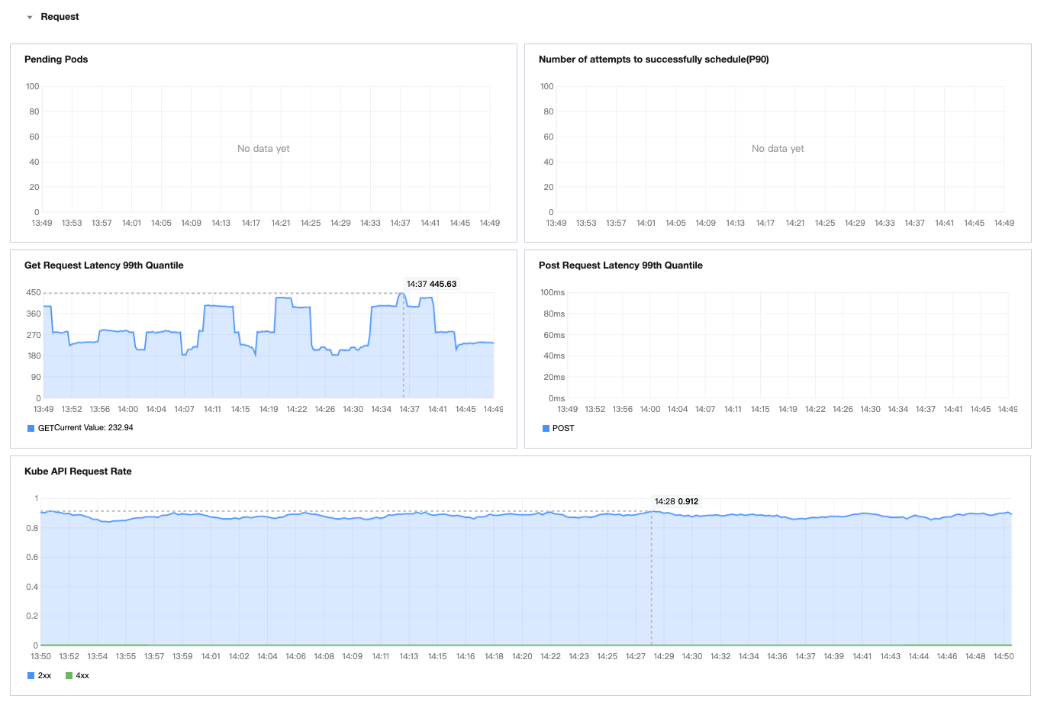The width and height of the screenshot is (1044, 708).
Task: Click the 0.6 y-axis label in Kube API chart
Action: click(x=32, y=557)
